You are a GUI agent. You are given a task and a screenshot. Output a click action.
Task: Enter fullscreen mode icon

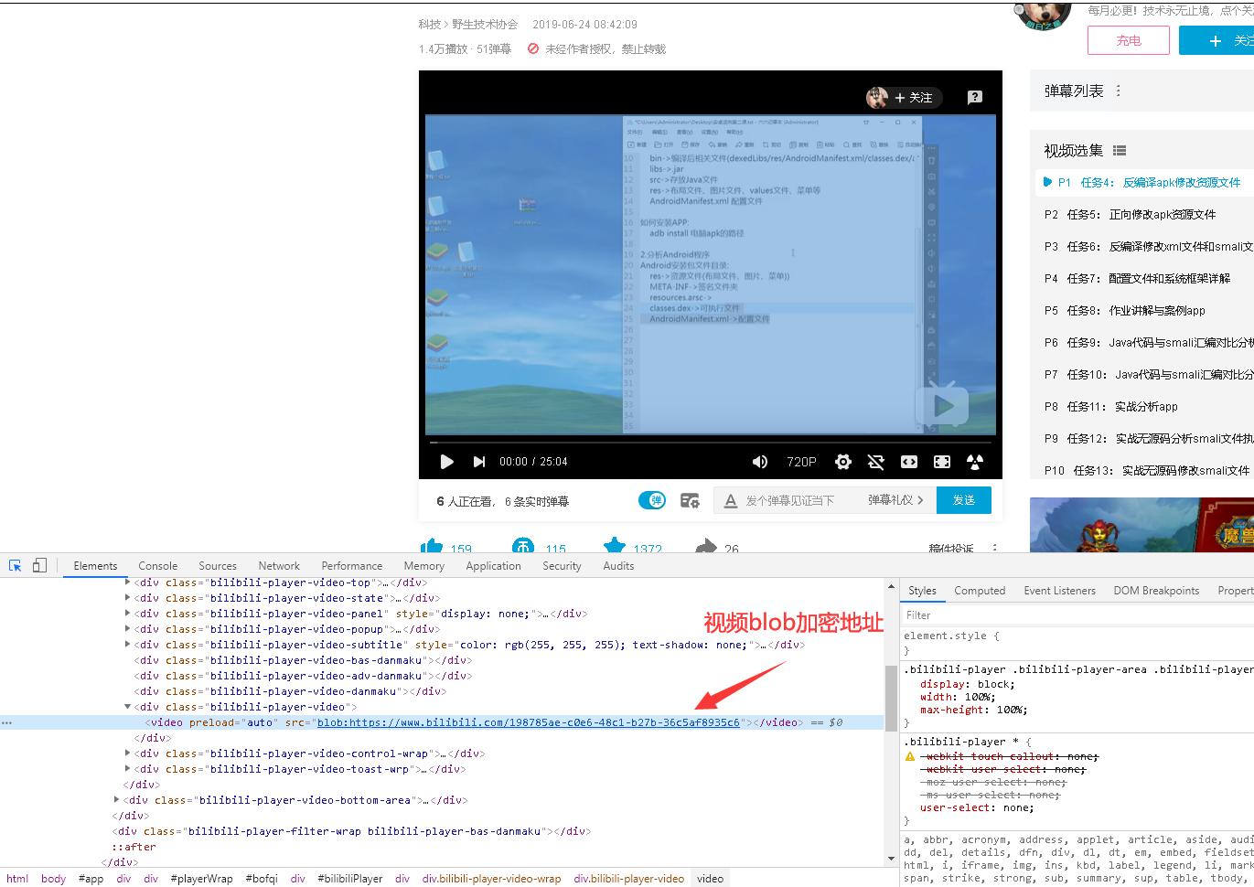tap(942, 462)
